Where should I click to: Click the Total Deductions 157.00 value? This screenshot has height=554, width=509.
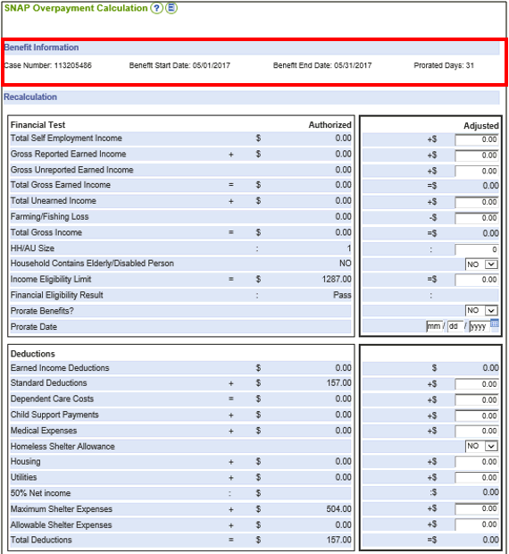tap(338, 540)
